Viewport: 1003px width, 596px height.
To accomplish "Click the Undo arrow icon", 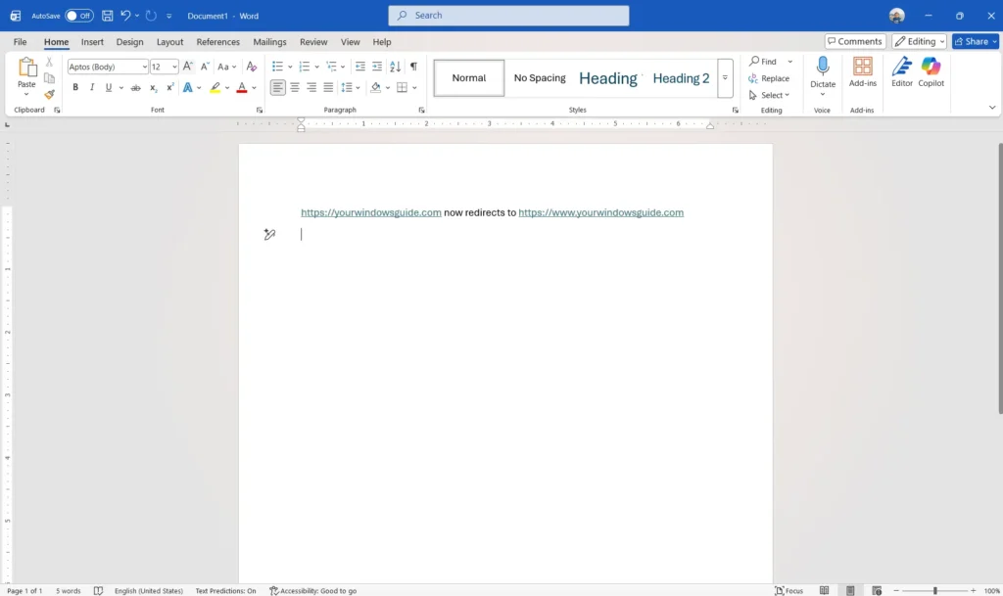I will [125, 16].
